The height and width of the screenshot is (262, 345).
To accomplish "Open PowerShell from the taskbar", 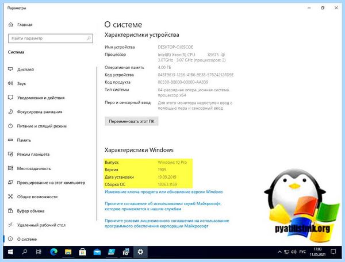I will (112, 252).
